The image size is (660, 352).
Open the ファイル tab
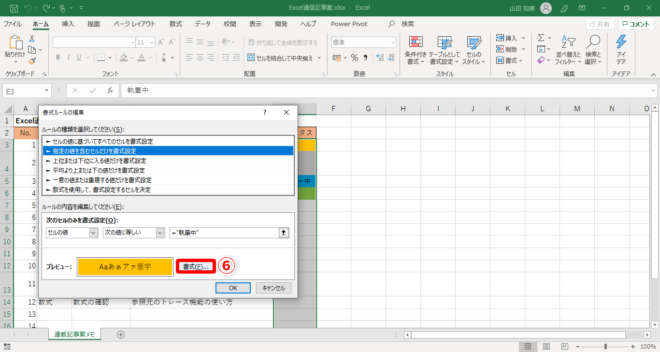[13, 24]
